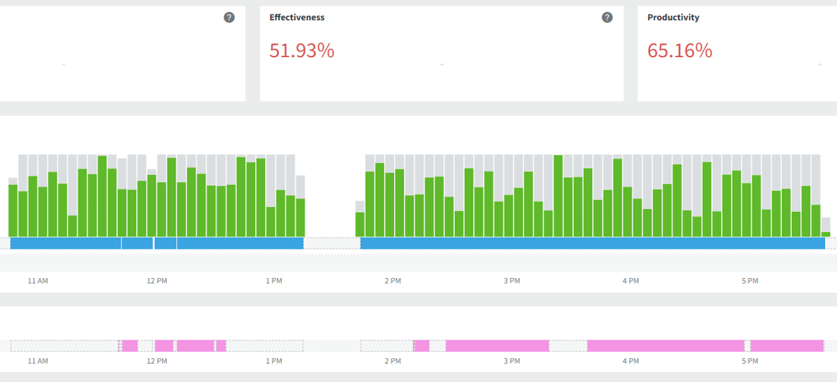Click the small pink segment just after 2 PM
This screenshot has width=837, height=382.
421,346
